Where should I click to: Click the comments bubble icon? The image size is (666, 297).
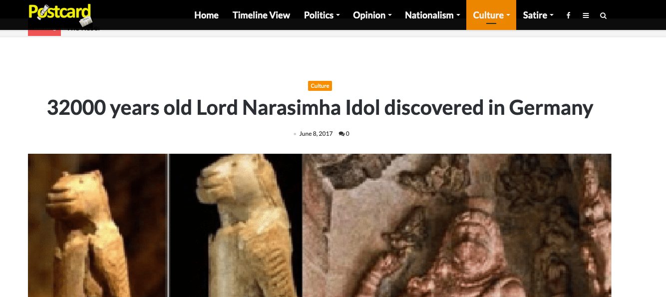(341, 134)
